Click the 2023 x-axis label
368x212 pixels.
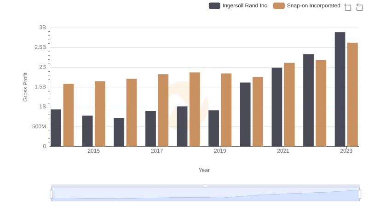click(x=346, y=151)
